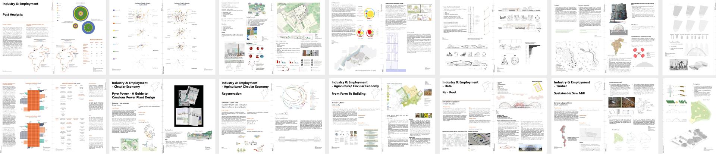Click the Regeneration project title

(231, 94)
